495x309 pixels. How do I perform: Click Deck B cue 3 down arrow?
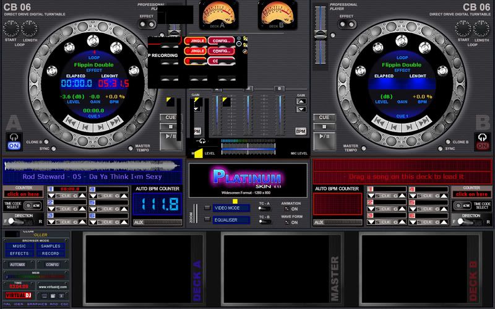[371, 222]
